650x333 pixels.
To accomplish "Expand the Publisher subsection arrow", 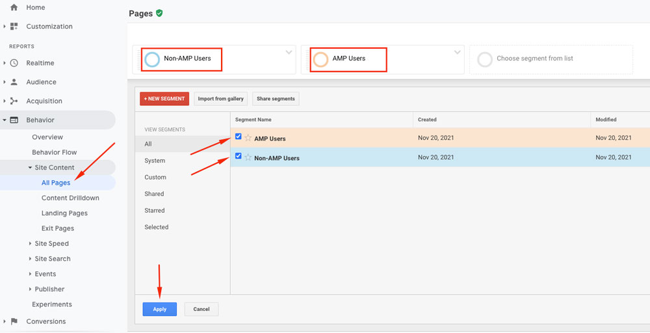I will pos(30,289).
